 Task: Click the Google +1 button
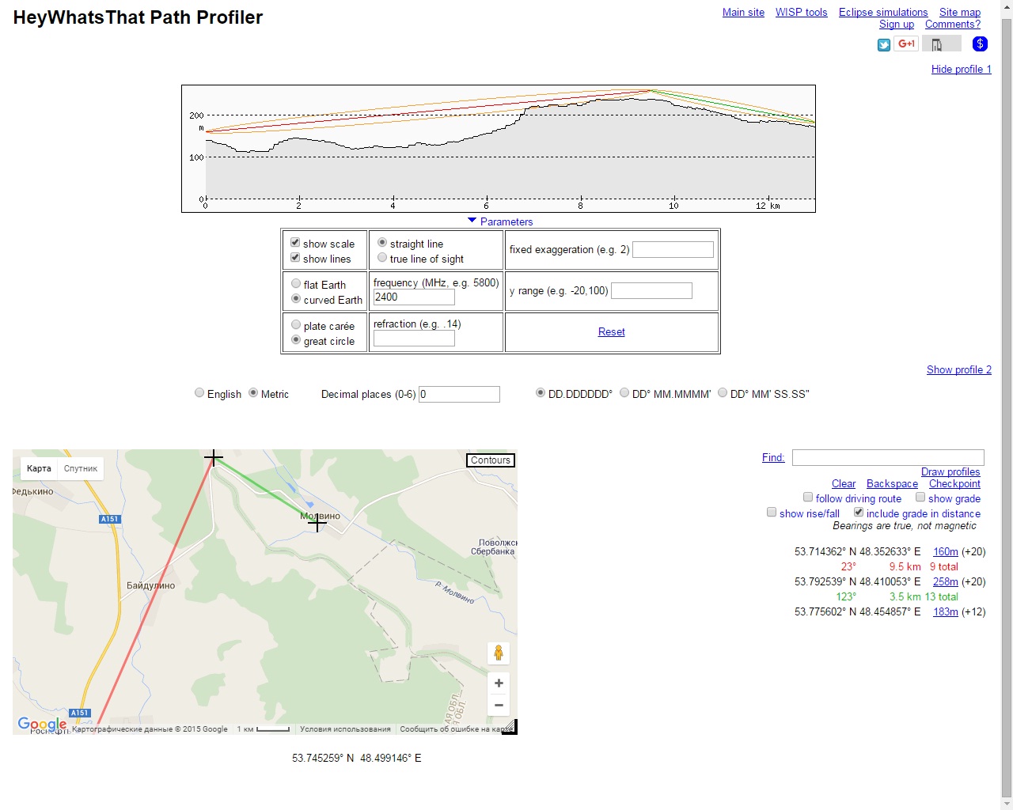(907, 44)
